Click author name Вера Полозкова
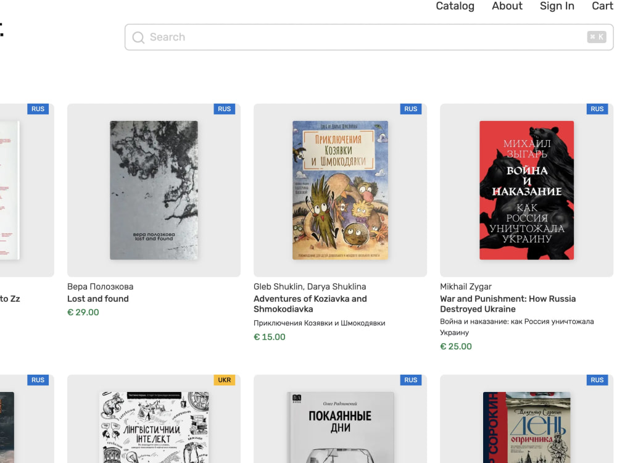Viewport: 617px width, 463px height. point(101,286)
